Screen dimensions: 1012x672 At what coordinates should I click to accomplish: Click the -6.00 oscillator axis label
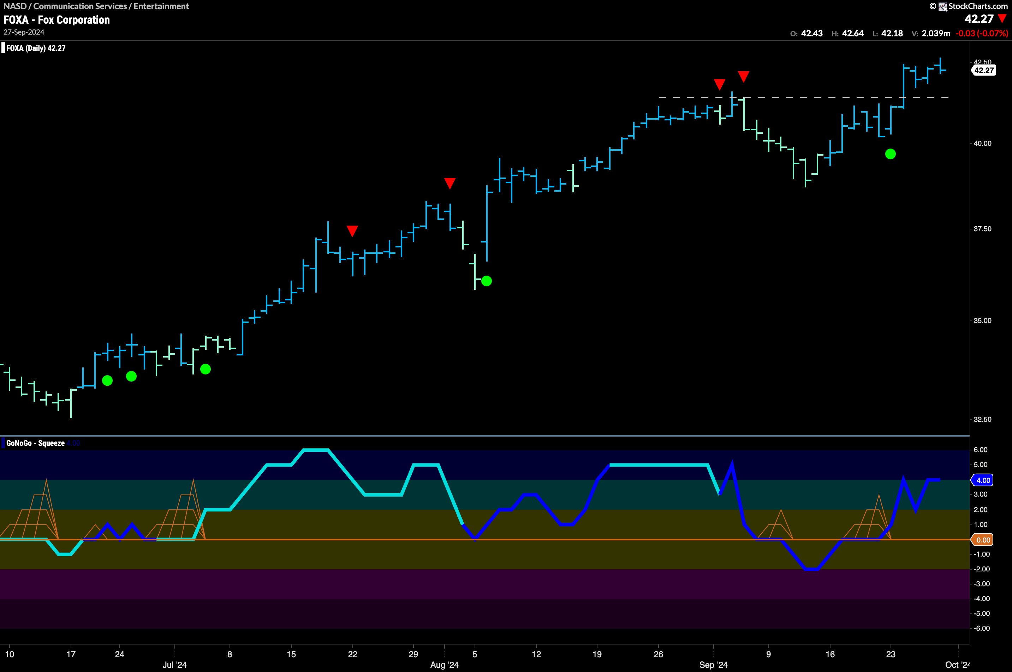tap(982, 628)
